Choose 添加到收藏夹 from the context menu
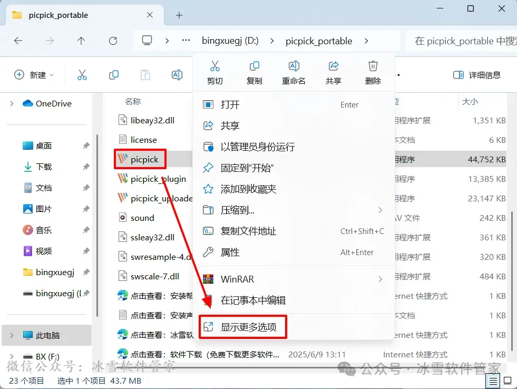This screenshot has height=389, width=517. (x=294, y=189)
